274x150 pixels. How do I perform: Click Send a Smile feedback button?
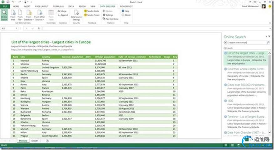coord(92,11)
